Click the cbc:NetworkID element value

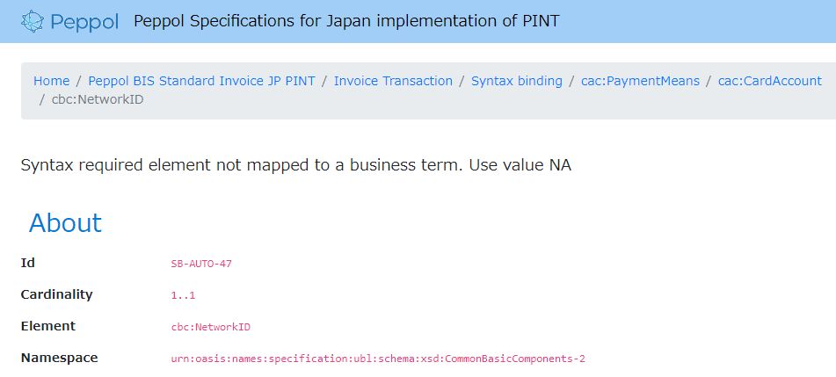click(x=211, y=327)
